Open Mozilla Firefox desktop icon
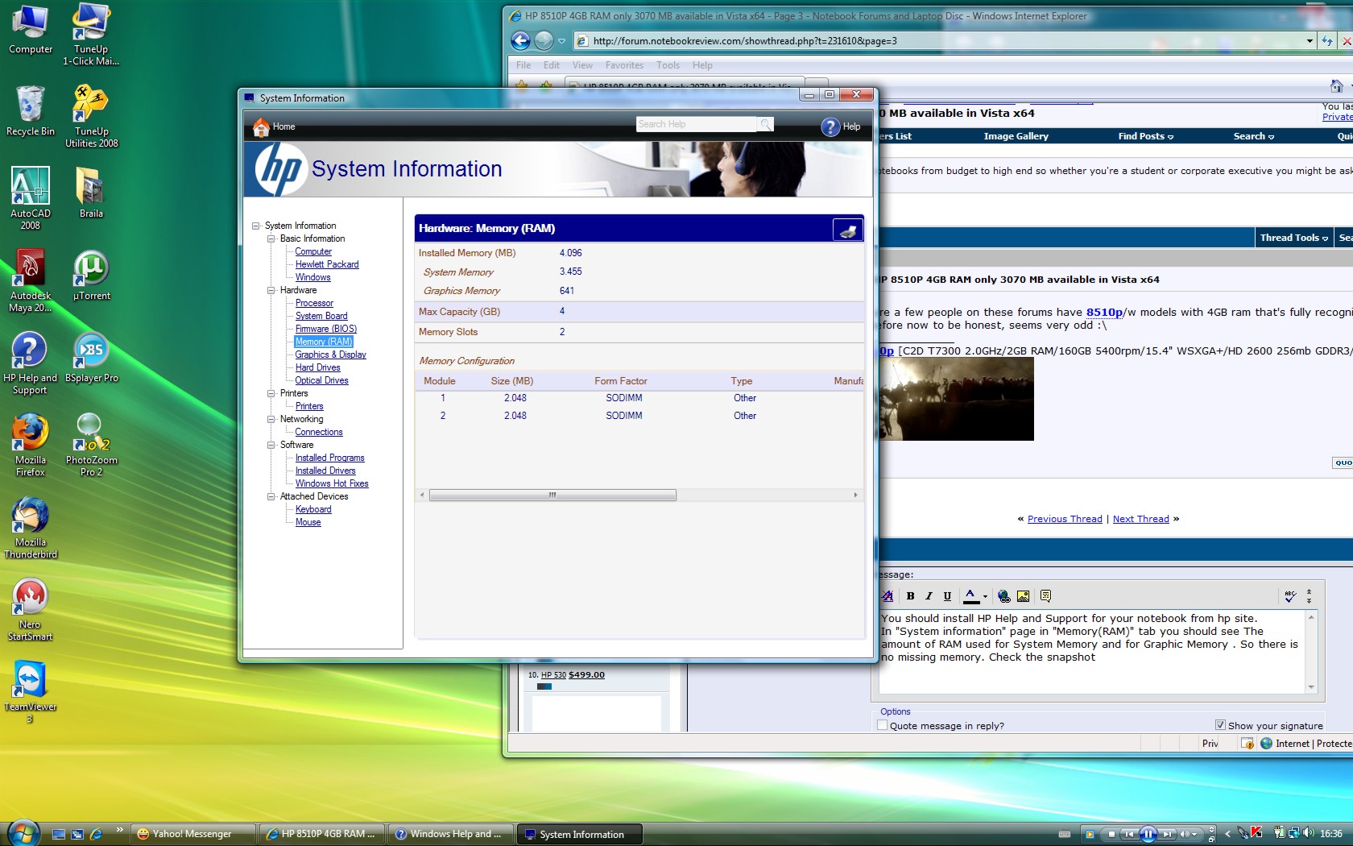Viewport: 1353px width, 846px height. point(31,445)
